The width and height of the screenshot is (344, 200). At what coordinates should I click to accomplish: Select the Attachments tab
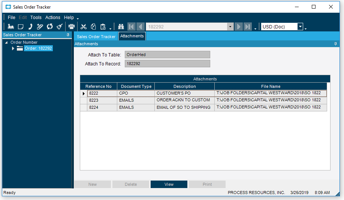tap(132, 36)
